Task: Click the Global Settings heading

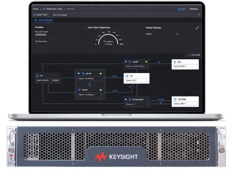Action: pos(153,28)
